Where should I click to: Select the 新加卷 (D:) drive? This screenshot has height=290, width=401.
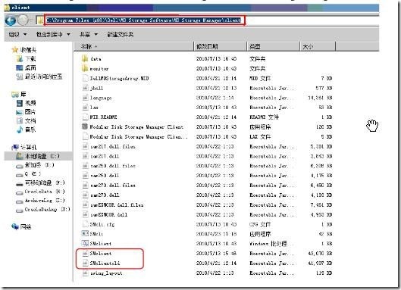pyautogui.click(x=36, y=165)
